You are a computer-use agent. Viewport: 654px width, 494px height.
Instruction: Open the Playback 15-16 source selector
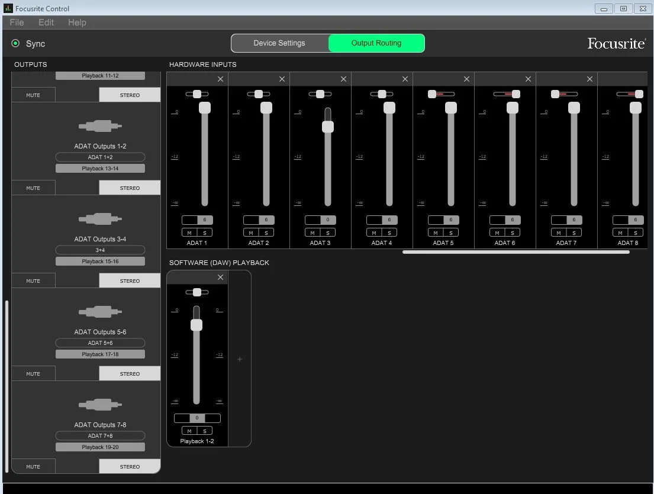100,261
